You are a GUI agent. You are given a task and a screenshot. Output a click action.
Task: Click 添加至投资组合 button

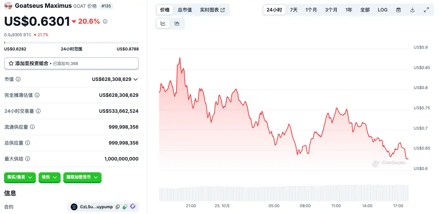(x=71, y=63)
